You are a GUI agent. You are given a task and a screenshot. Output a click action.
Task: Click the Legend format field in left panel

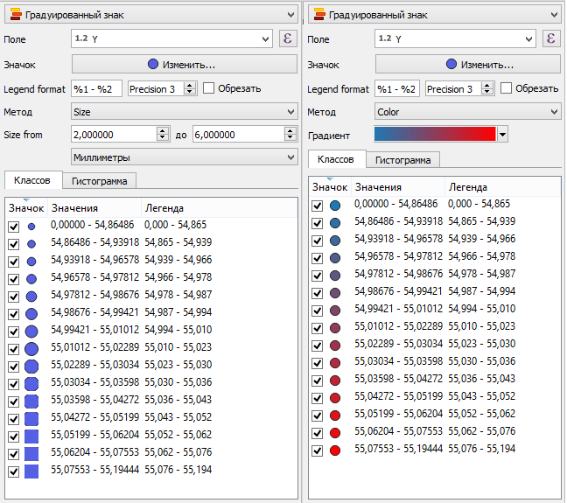[x=97, y=89]
